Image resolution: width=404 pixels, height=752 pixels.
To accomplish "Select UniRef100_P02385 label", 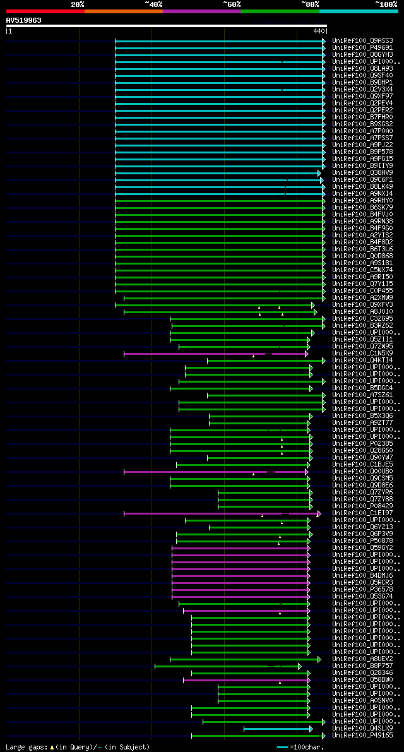I will click(x=362, y=444).
